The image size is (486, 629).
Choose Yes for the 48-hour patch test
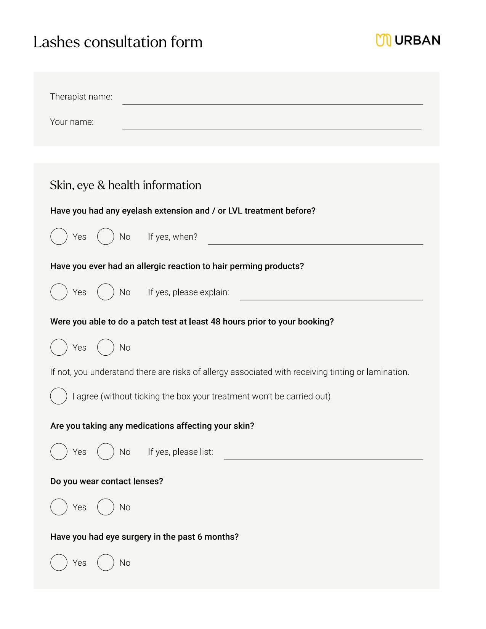[59, 347]
